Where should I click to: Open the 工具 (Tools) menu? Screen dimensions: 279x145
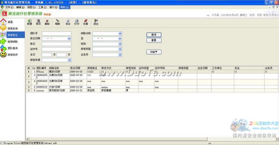(42, 7)
